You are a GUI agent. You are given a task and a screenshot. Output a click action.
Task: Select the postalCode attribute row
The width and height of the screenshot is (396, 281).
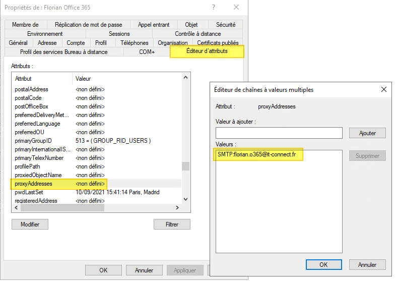[x=97, y=98]
